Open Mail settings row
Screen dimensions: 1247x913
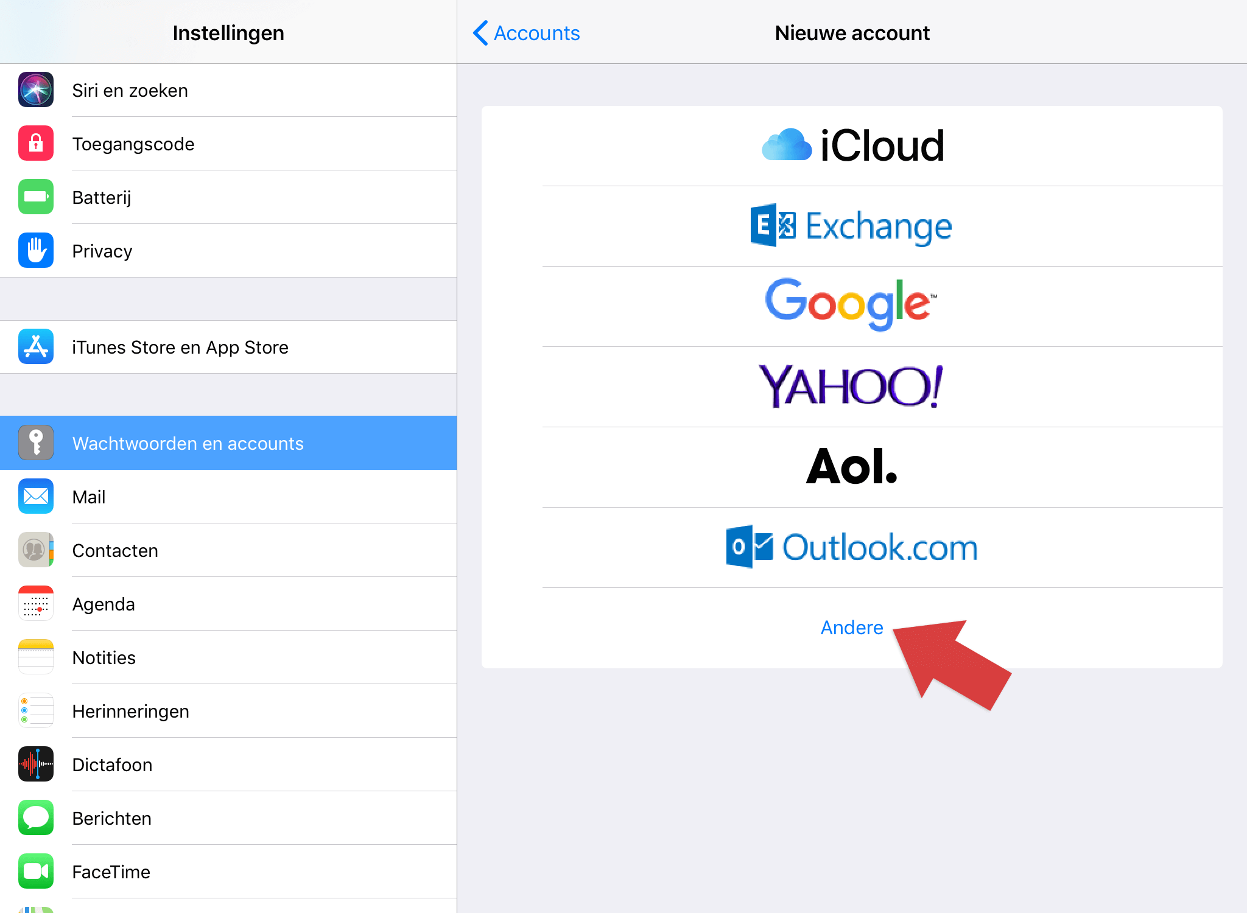tap(228, 497)
